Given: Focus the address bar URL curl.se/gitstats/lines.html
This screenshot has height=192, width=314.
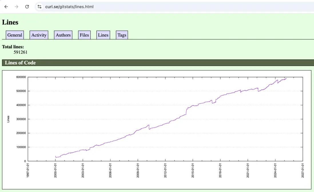Looking at the screenshot, I should point(69,7).
